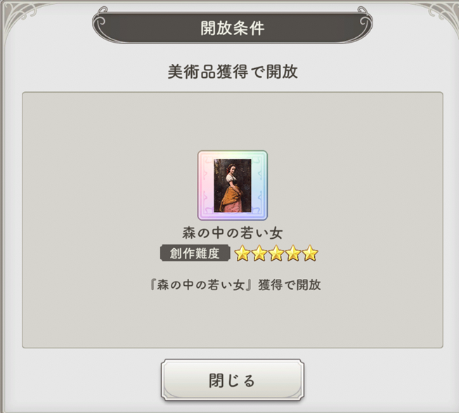Click the top-left corner flourish ornament

[22, 15]
